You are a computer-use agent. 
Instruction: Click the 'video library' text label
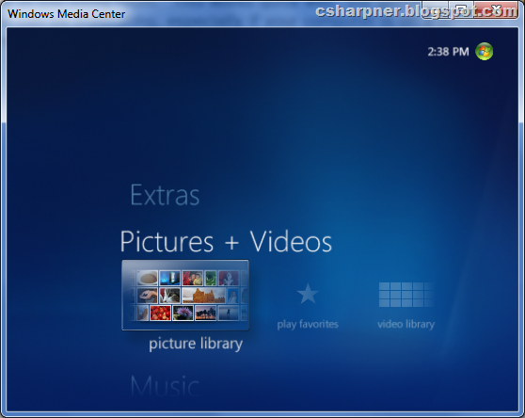pos(406,324)
